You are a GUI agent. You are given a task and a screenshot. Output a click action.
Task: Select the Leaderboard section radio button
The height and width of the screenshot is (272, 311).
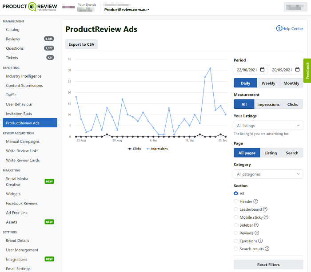pos(235,209)
